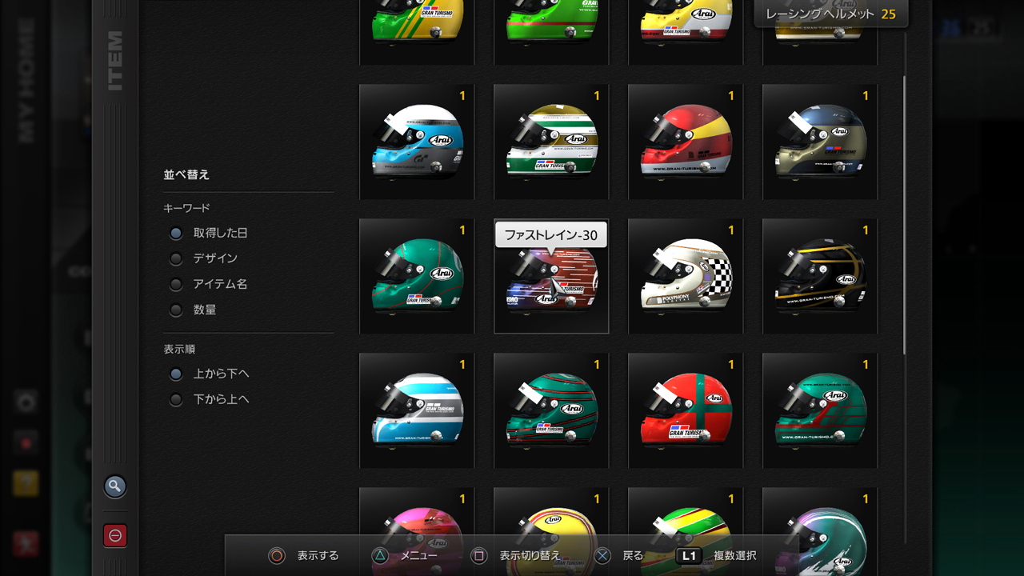This screenshot has width=1024, height=576.
Task: Select the ファストレイン-30 purple-red helmet
Action: click(x=551, y=276)
